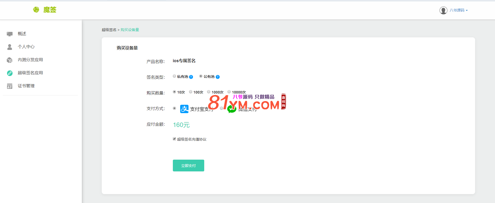Open 证书管理 menu item
Viewport: 495px width, 203px height.
[x=26, y=86]
